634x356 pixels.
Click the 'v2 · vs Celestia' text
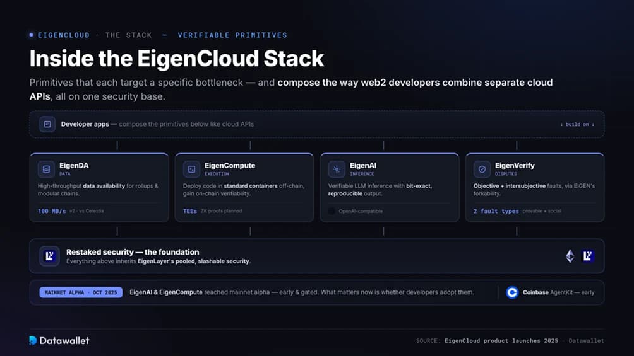pyautogui.click(x=87, y=210)
